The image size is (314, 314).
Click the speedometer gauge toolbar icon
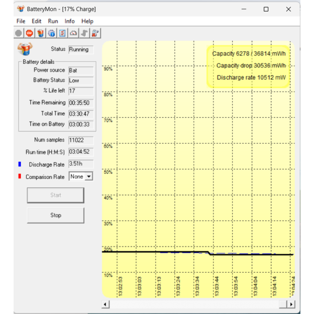click(x=73, y=33)
